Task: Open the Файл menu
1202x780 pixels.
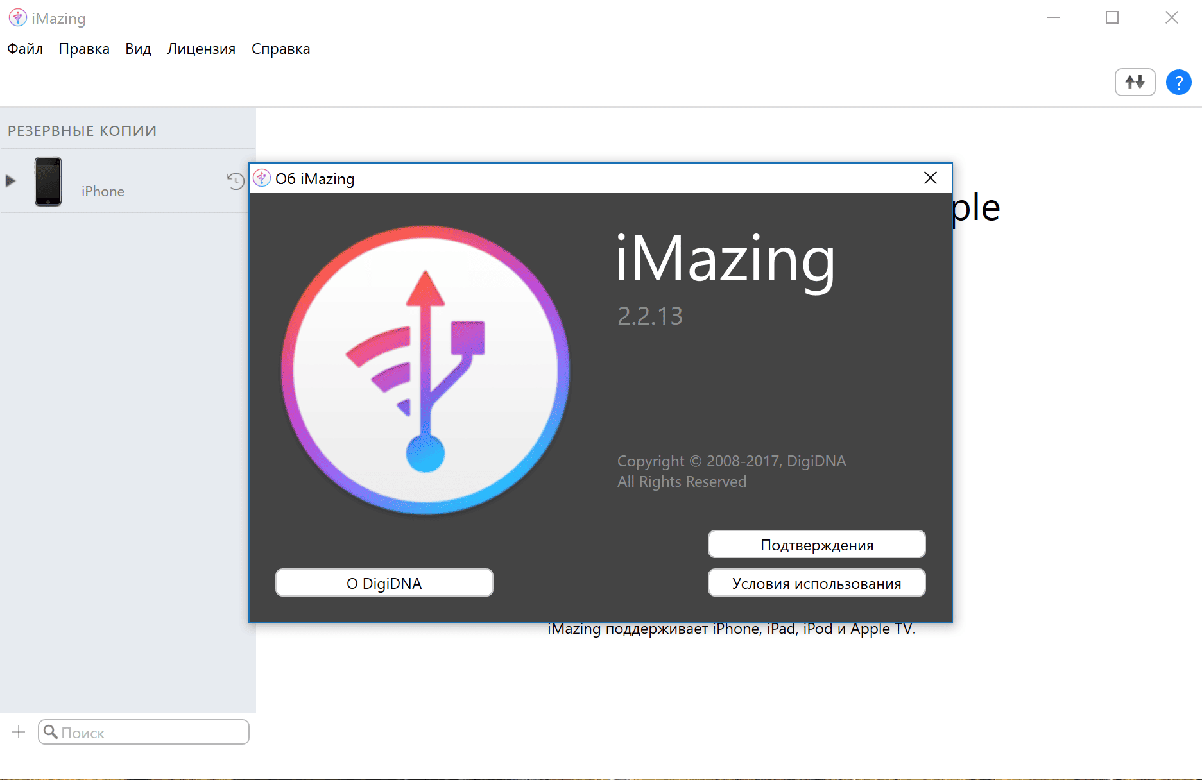Action: (x=25, y=49)
